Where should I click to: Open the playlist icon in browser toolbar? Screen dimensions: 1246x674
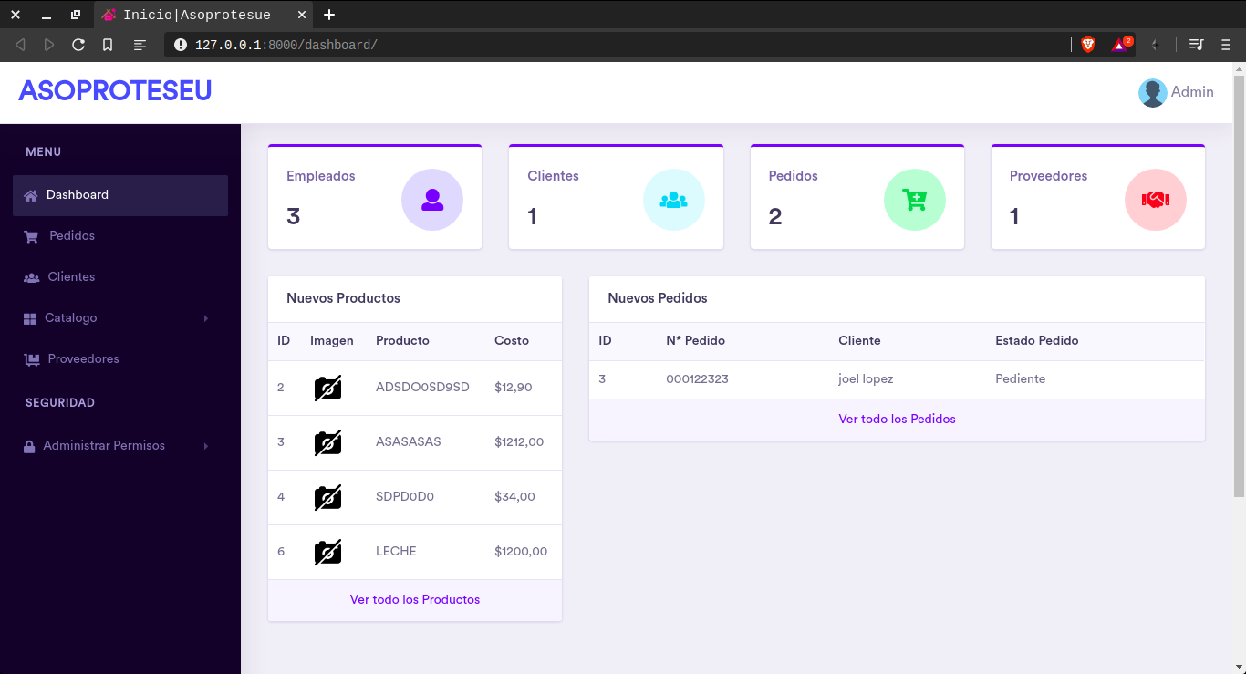[x=1197, y=45]
